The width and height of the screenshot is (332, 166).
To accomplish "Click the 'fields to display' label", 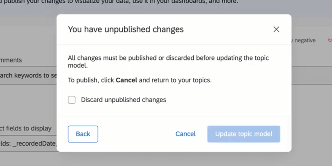I will tap(27, 128).
